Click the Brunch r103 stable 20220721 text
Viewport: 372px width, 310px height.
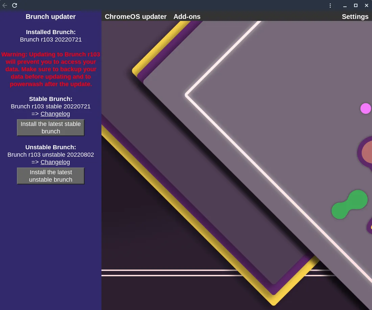point(51,106)
